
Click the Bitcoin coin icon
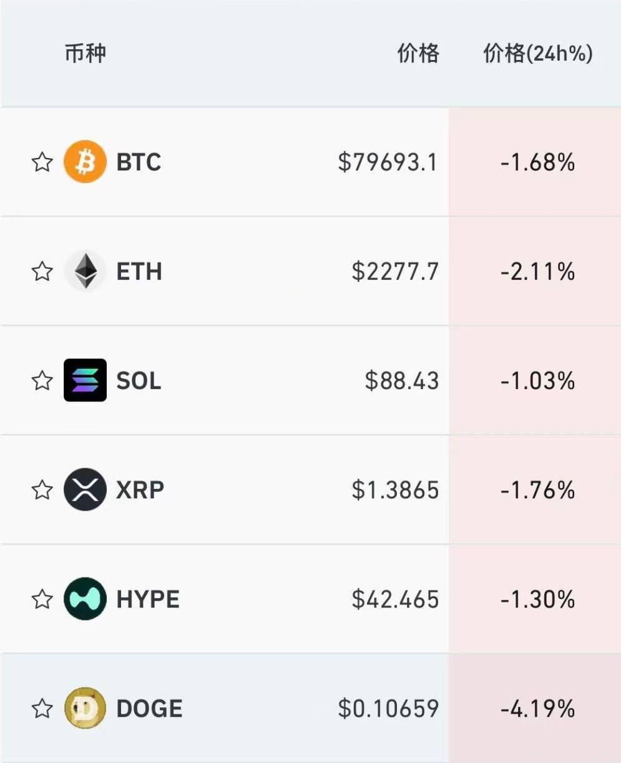click(85, 162)
